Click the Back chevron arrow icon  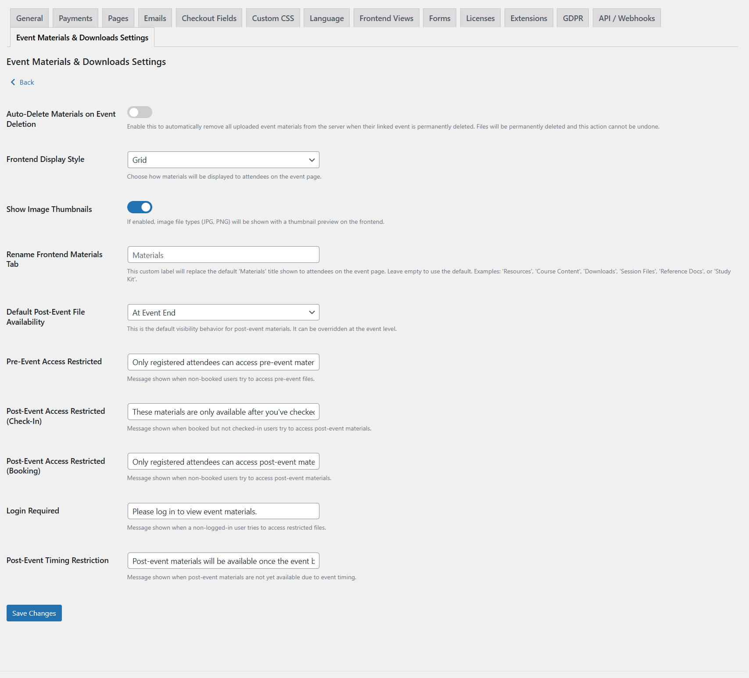point(13,82)
